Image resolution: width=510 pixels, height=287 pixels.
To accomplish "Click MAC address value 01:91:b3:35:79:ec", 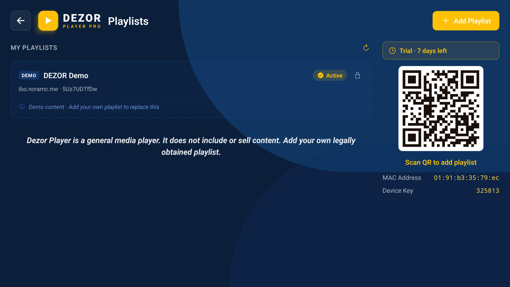I will (x=466, y=178).
